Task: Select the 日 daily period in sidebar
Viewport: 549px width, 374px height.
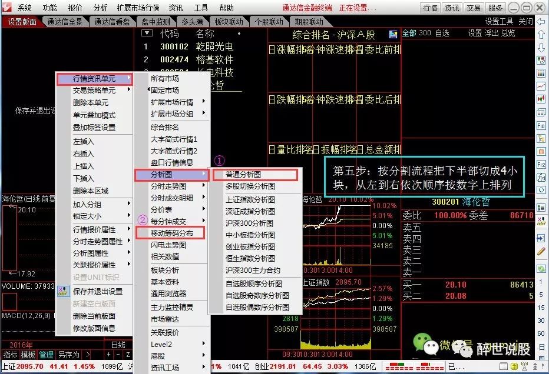Action: click(541, 347)
